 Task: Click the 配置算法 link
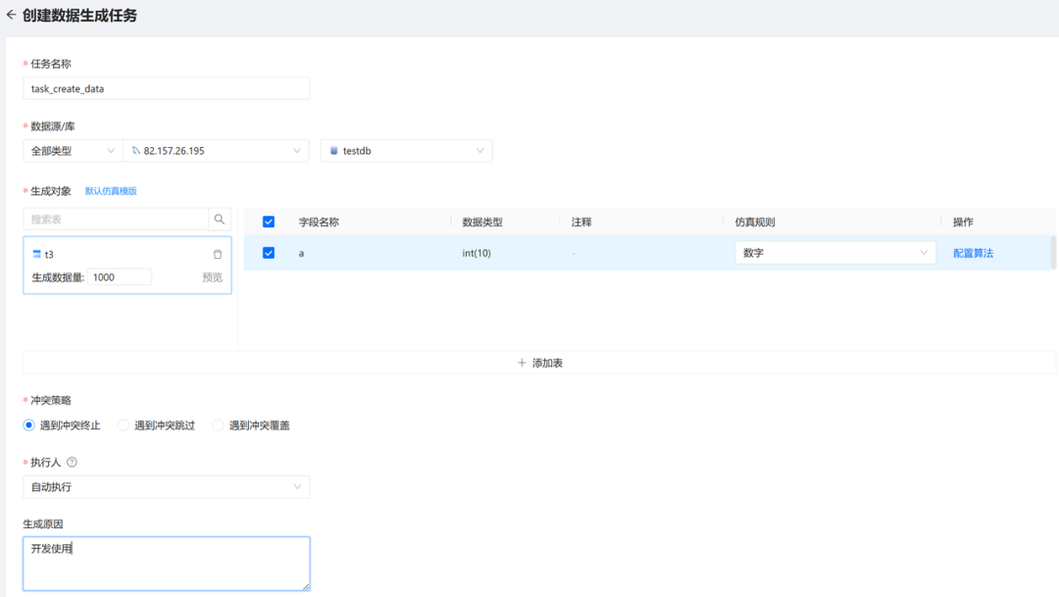[x=973, y=253]
